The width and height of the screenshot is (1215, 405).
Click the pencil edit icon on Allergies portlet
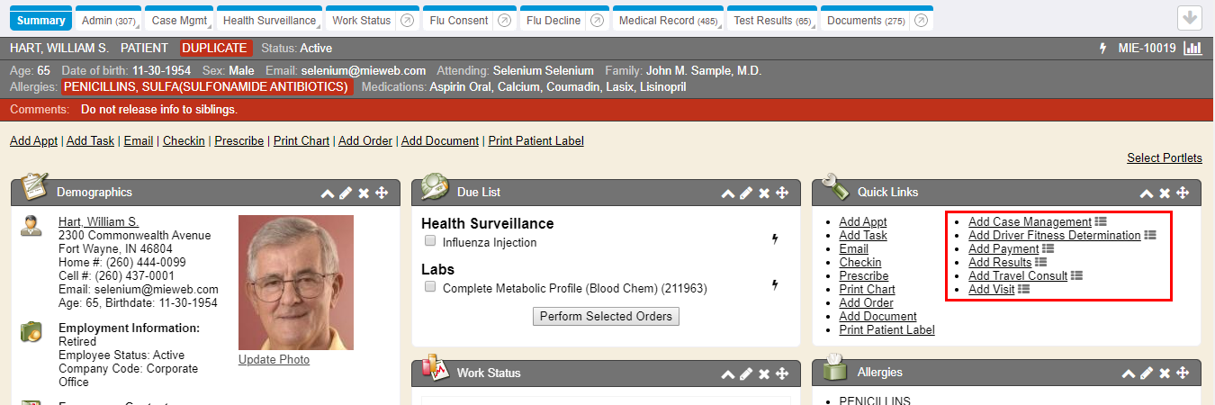tap(1147, 373)
